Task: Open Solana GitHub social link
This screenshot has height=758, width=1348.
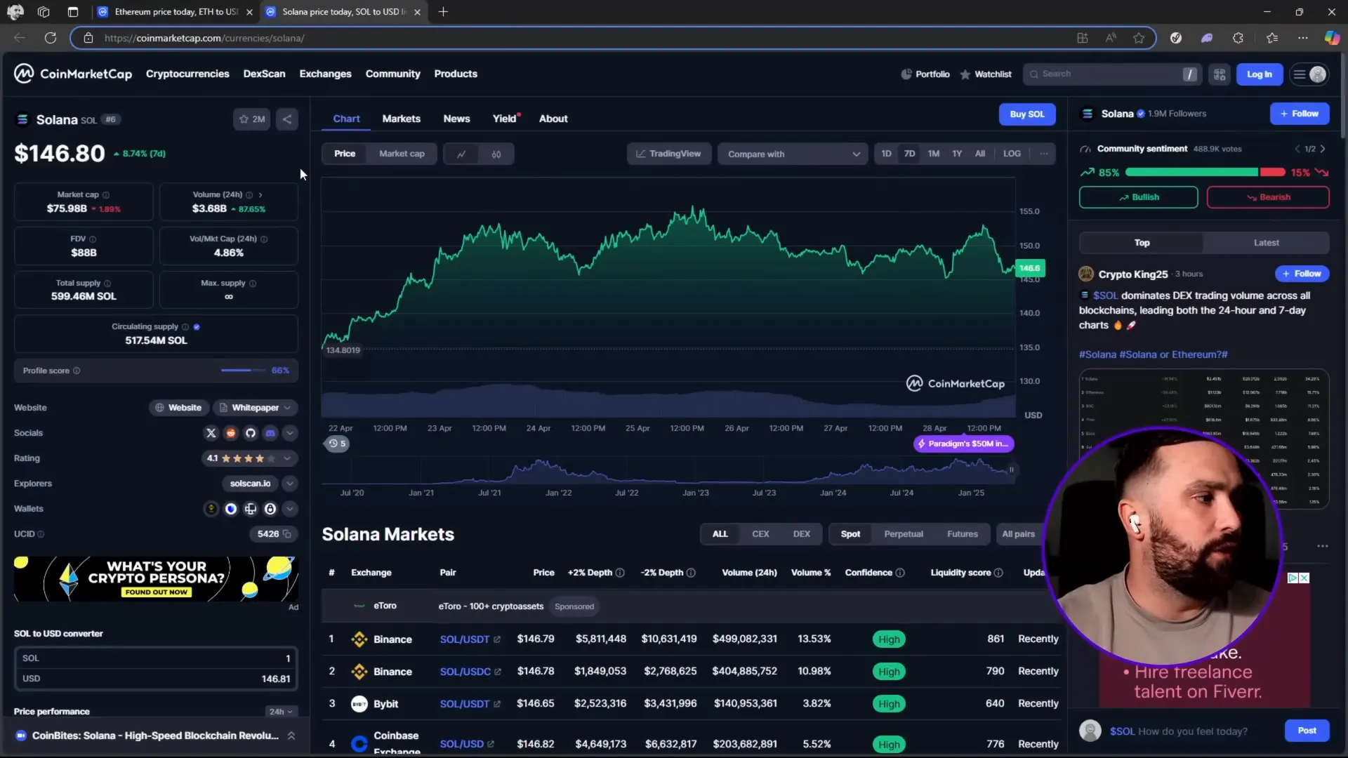Action: pos(251,433)
